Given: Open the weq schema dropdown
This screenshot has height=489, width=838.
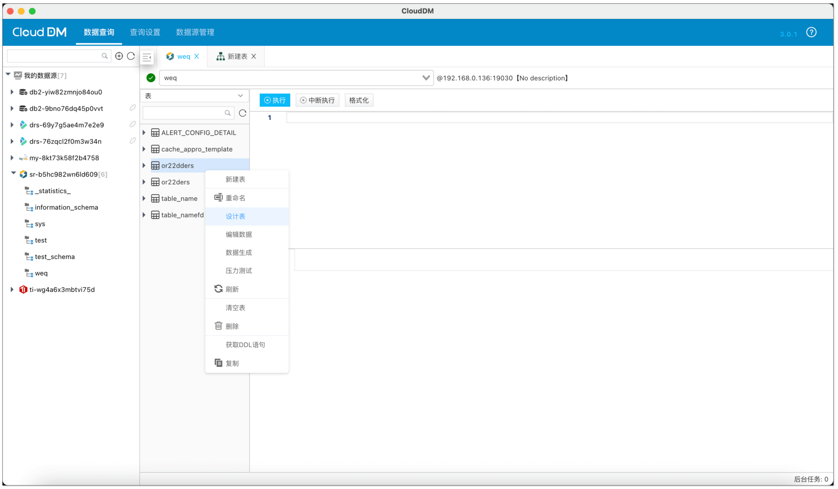Looking at the screenshot, I should click(426, 78).
